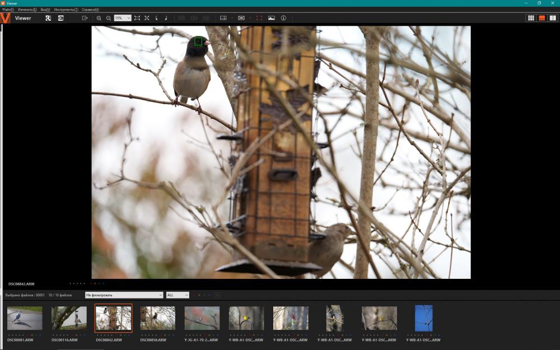Click filename label DSC00081.ARW under thumbnail
Image resolution: width=560 pixels, height=350 pixels.
point(20,340)
